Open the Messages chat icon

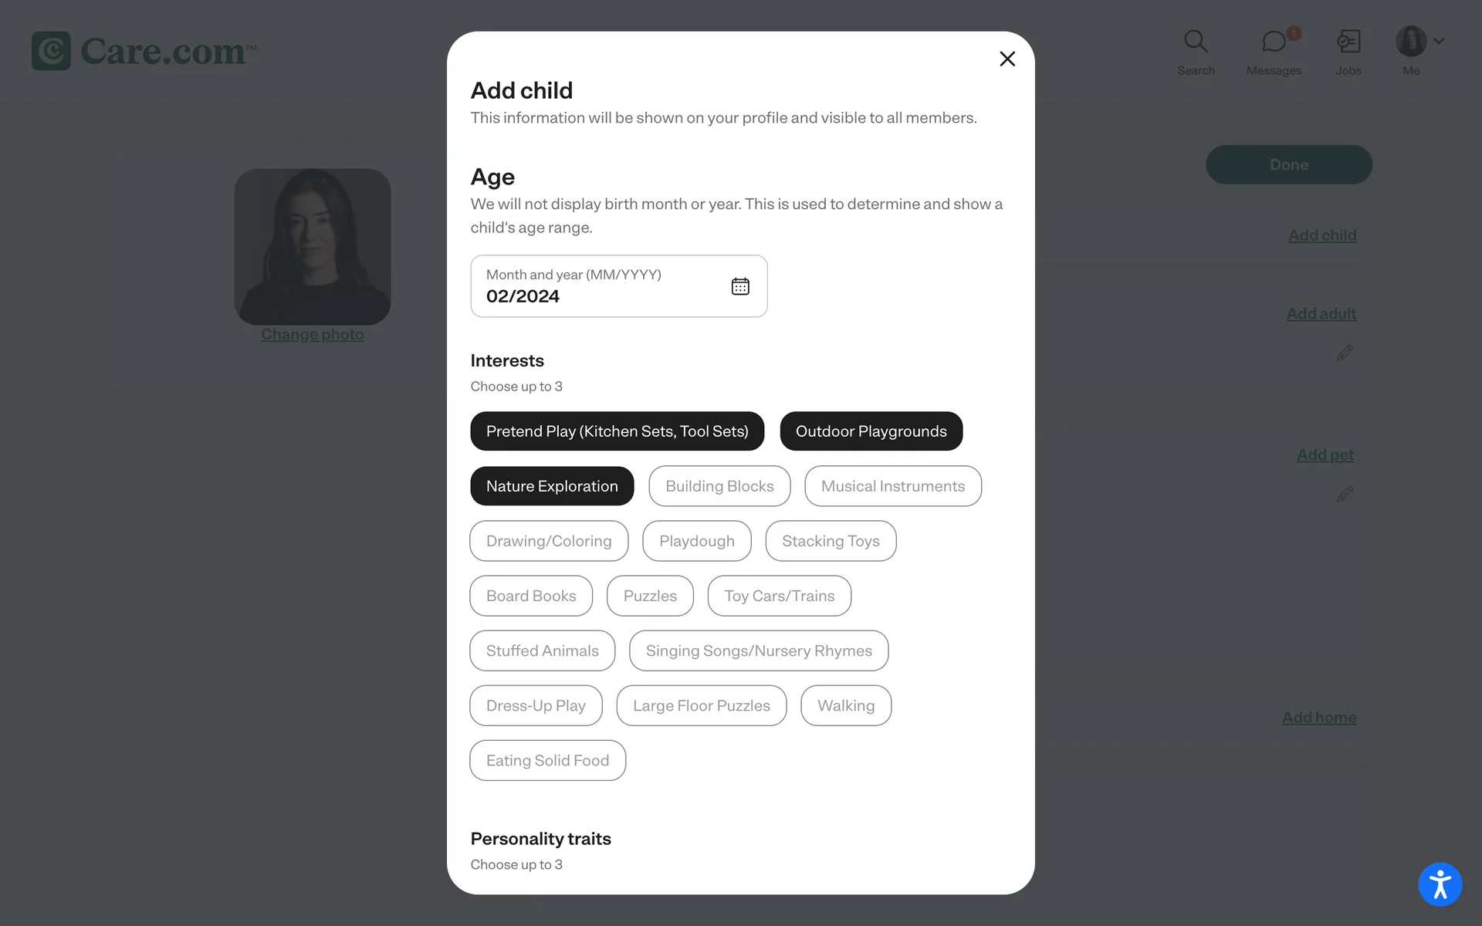click(1274, 42)
